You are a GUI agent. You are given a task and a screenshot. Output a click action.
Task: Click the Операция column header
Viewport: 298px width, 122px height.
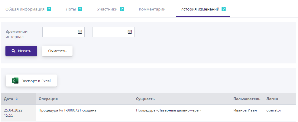[48, 99]
